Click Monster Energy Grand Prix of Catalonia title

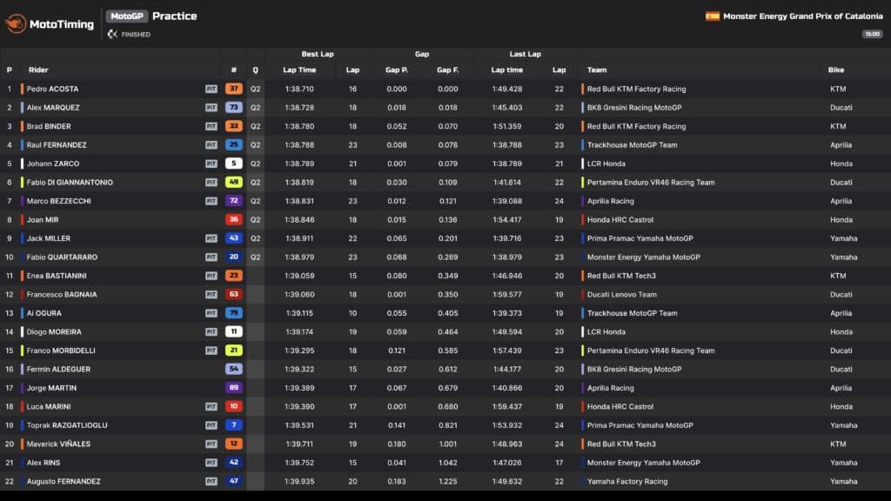coord(803,17)
